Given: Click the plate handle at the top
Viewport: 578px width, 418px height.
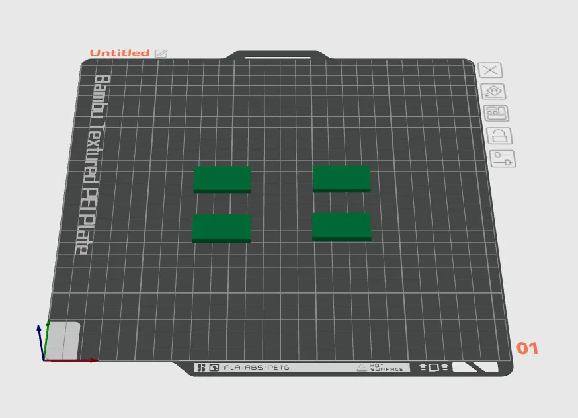Looking at the screenshot, I should (x=277, y=56).
